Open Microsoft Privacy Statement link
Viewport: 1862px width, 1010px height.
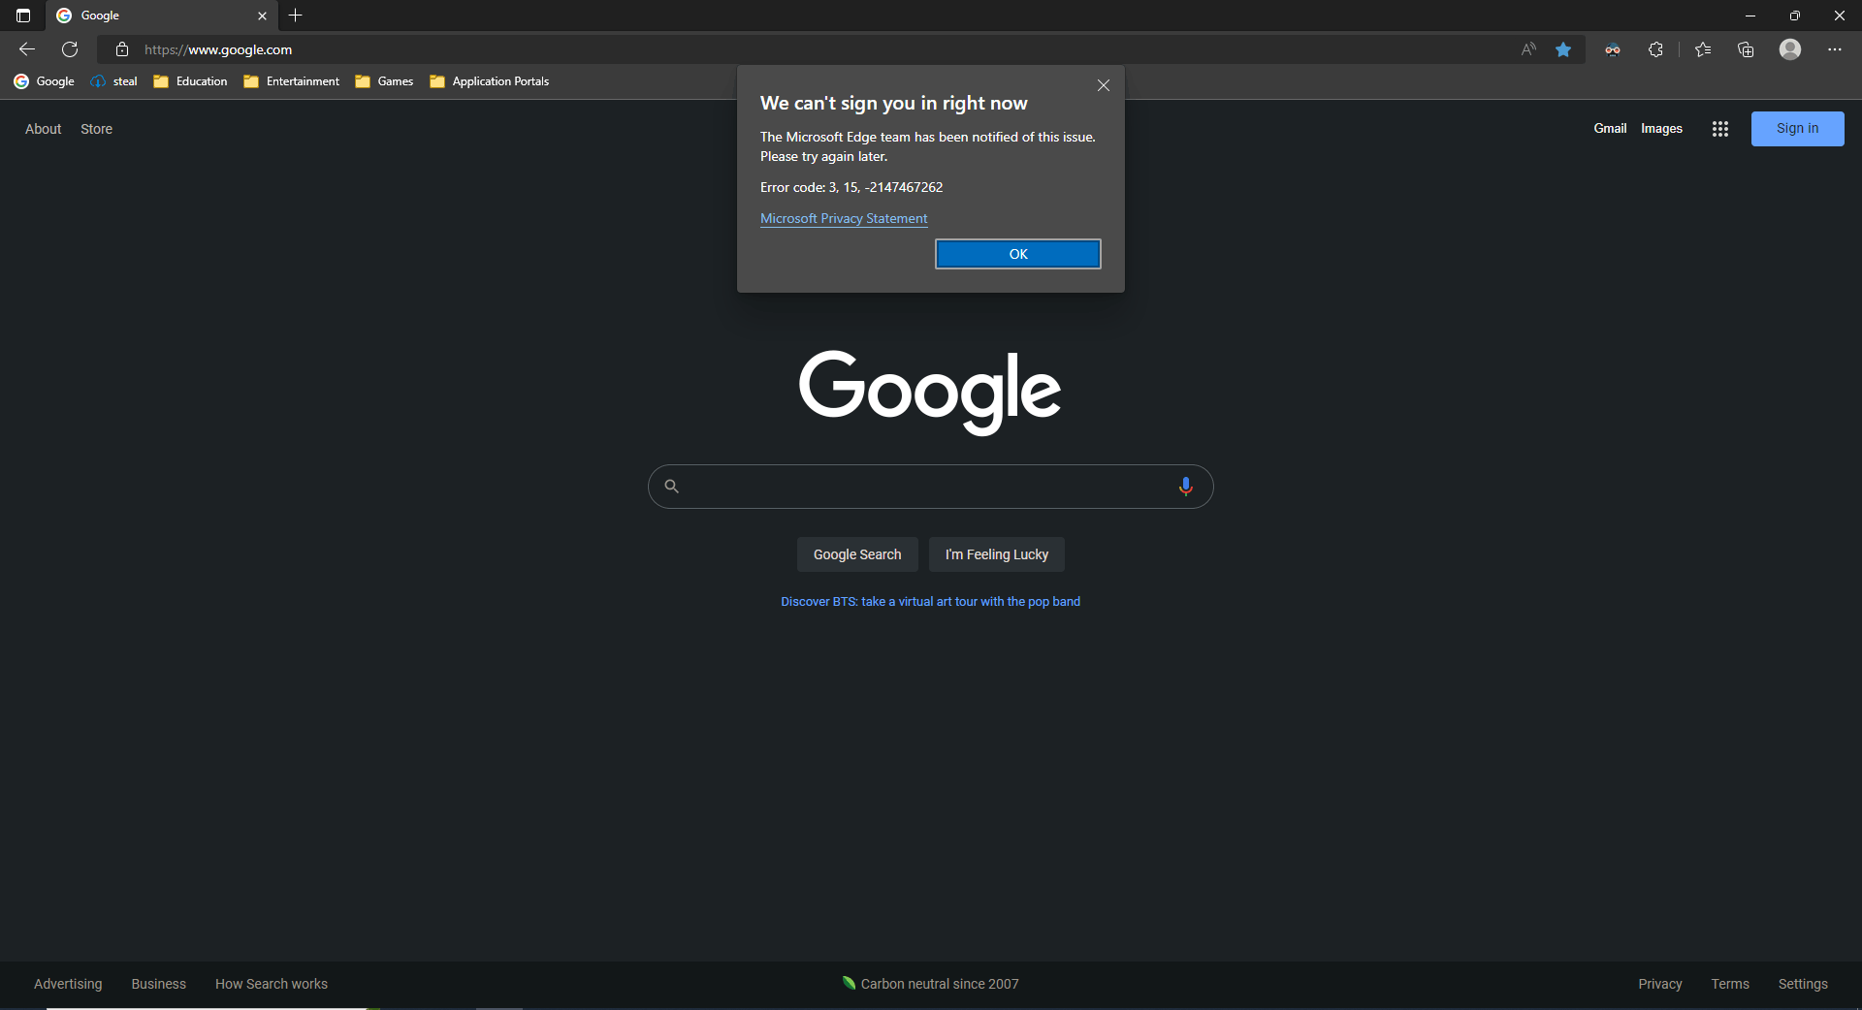(844, 219)
